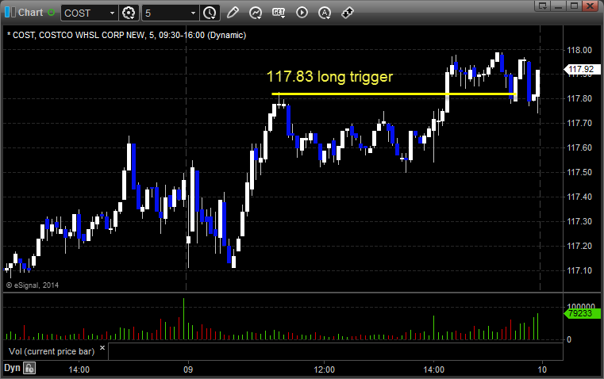
Task: Close the chart window
Action: point(590,6)
